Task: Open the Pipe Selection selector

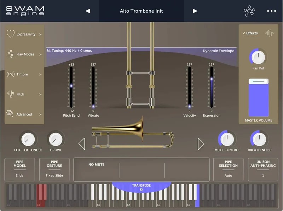Action: click(228, 169)
